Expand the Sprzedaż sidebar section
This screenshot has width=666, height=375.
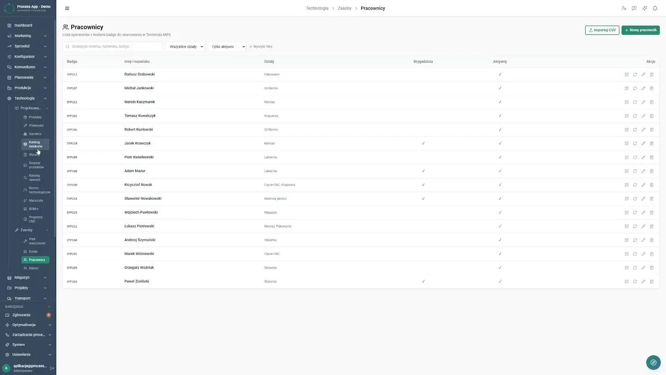pyautogui.click(x=28, y=46)
